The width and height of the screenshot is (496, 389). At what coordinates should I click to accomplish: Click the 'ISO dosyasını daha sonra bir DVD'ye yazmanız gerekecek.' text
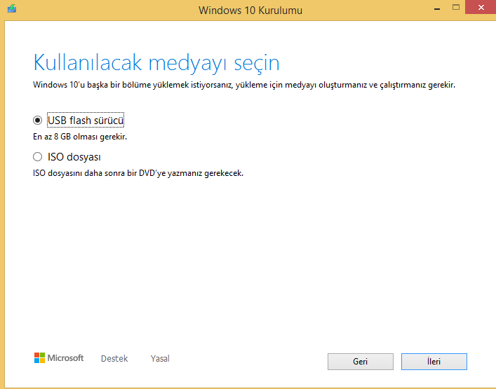tap(138, 173)
